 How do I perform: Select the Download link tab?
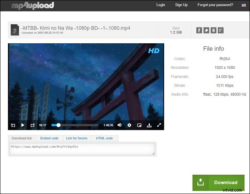pyautogui.click(x=22, y=138)
